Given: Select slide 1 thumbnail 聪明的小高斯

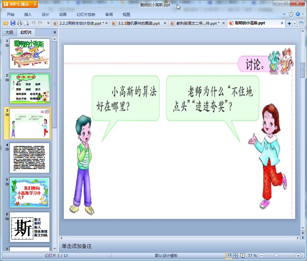Looking at the screenshot, I should (x=30, y=54).
